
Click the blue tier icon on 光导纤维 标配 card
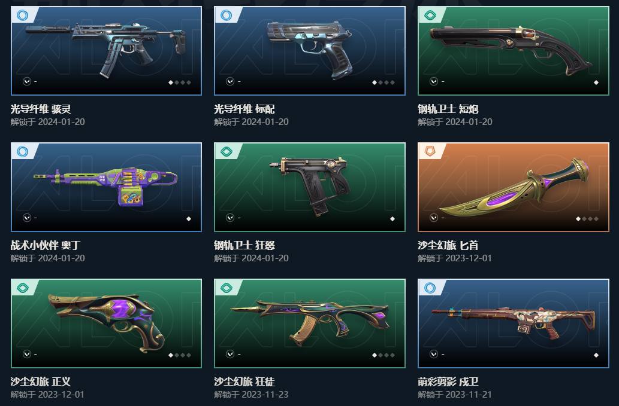(226, 16)
